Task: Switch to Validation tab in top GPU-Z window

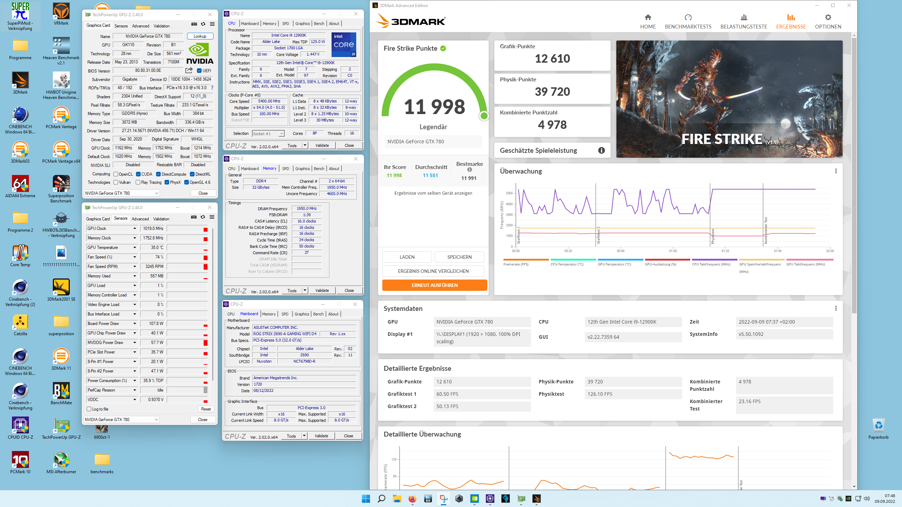Action: (161, 26)
